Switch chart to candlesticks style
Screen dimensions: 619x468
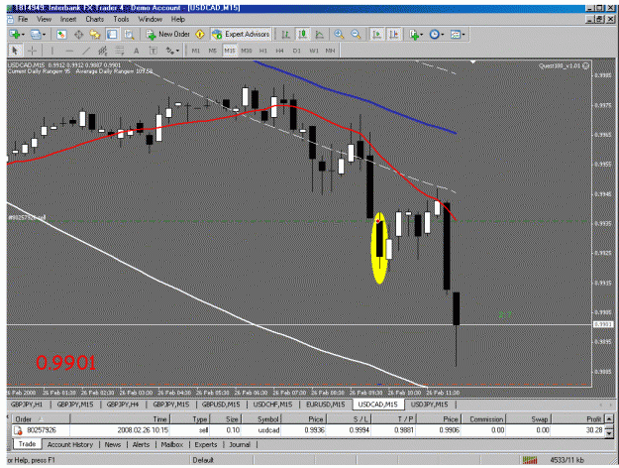[x=303, y=35]
